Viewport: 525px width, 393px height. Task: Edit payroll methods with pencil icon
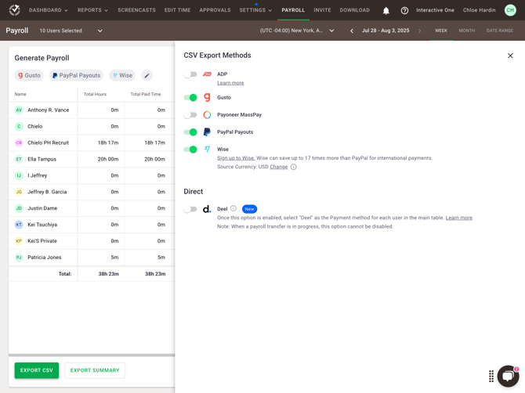click(147, 76)
